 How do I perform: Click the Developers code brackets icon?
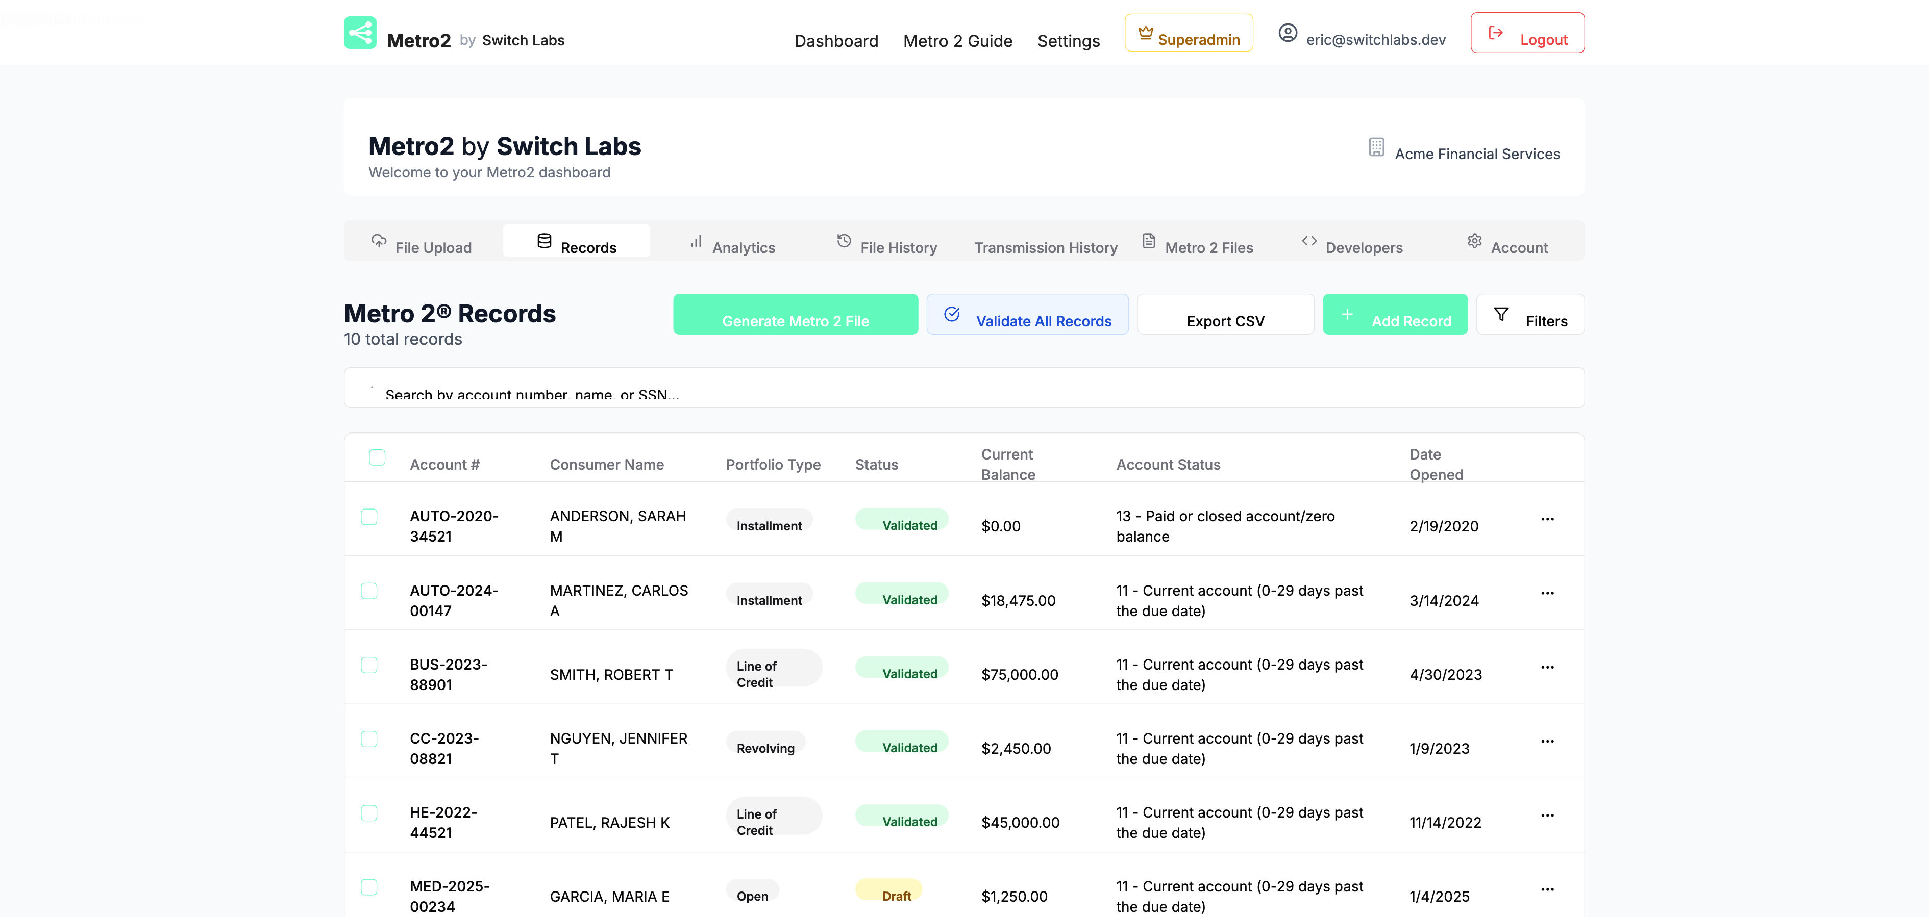pyautogui.click(x=1308, y=241)
